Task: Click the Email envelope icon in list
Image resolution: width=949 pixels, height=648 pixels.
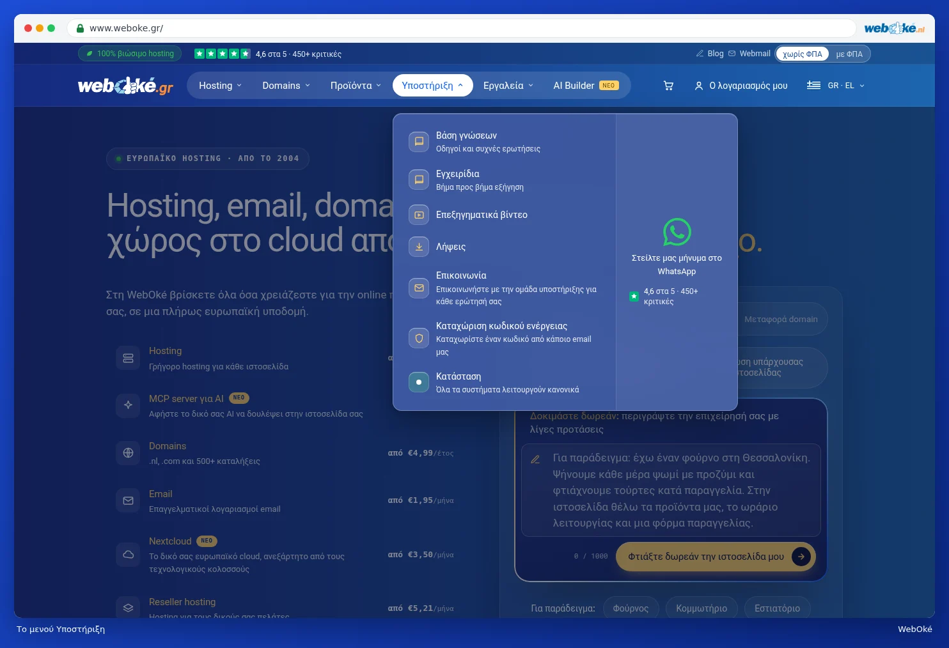Action: pos(128,501)
